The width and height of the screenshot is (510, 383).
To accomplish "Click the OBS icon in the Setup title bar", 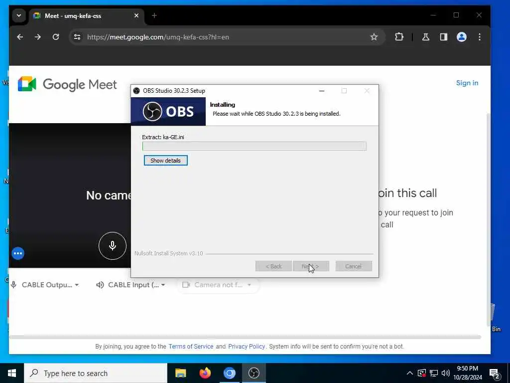I will tap(136, 91).
